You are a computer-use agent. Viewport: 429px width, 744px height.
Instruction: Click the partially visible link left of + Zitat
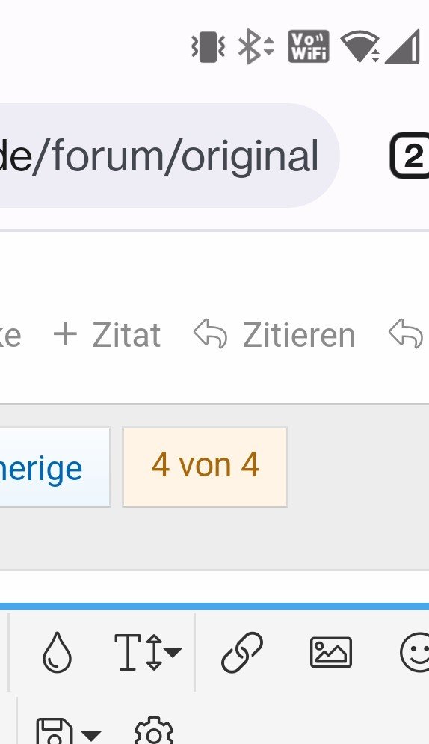point(10,335)
